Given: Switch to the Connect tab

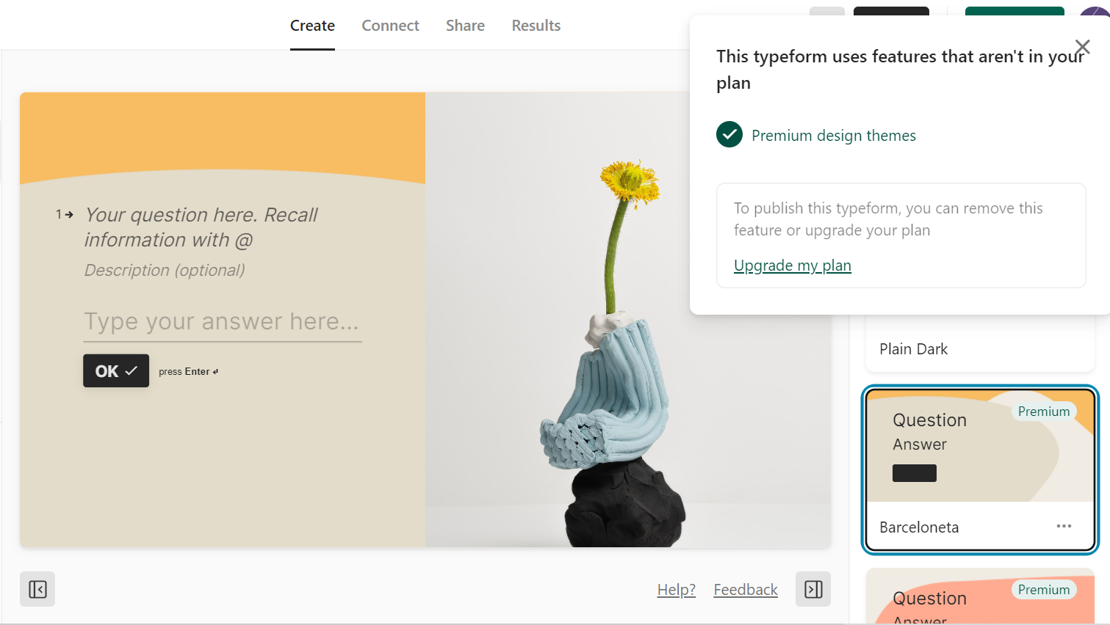Looking at the screenshot, I should [x=390, y=26].
